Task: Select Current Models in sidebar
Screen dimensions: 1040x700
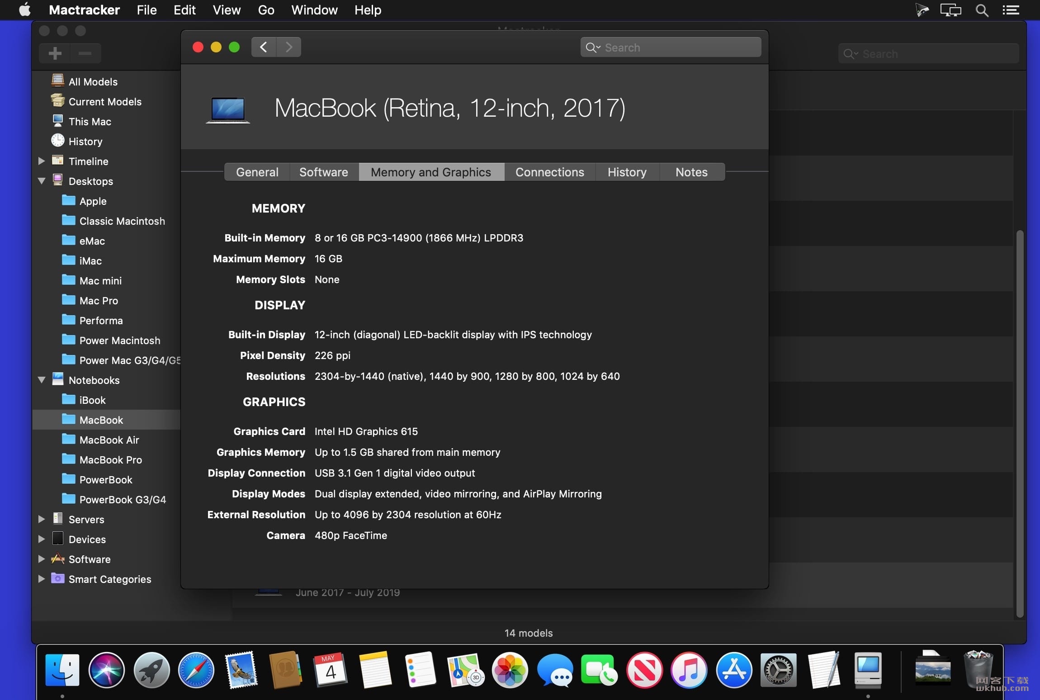Action: 105,102
